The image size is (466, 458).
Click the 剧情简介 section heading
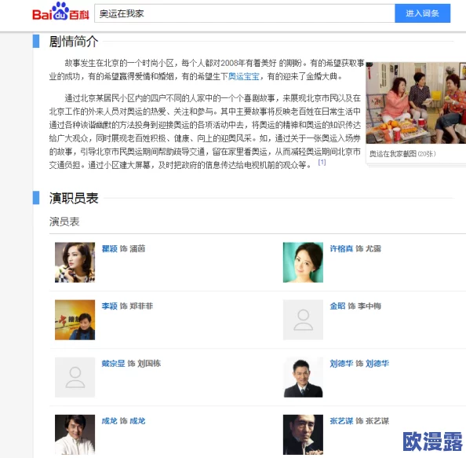pos(74,42)
